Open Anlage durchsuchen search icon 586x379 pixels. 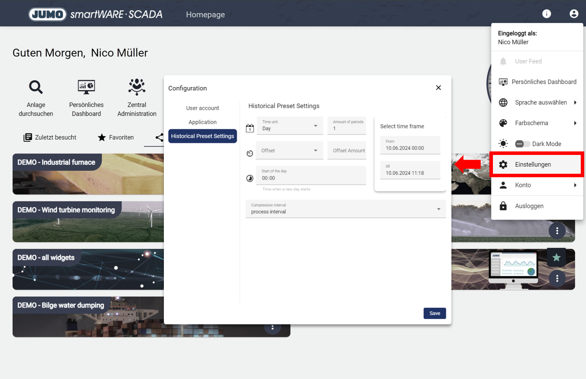pyautogui.click(x=36, y=87)
